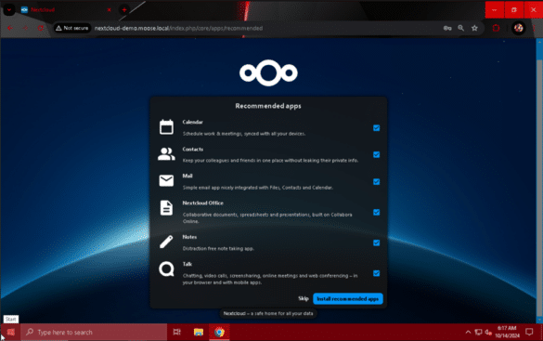Open the browser zoom magnifier icon

[461, 28]
